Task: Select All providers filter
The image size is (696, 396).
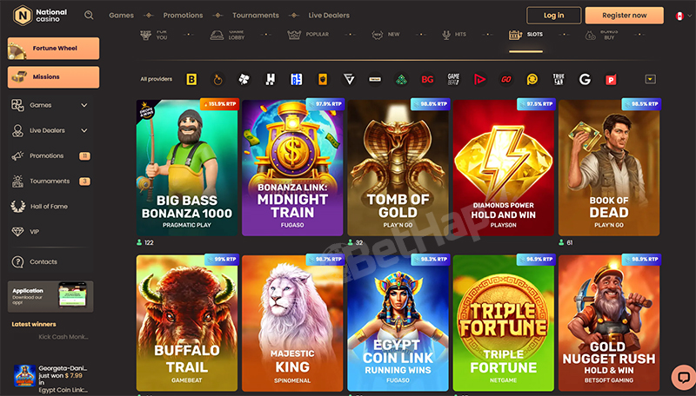Action: pyautogui.click(x=157, y=79)
